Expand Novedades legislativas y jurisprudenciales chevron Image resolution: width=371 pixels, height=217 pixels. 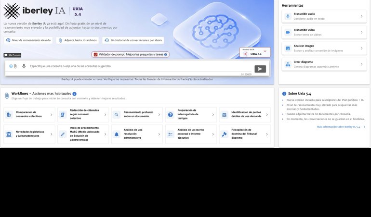(x=52, y=134)
